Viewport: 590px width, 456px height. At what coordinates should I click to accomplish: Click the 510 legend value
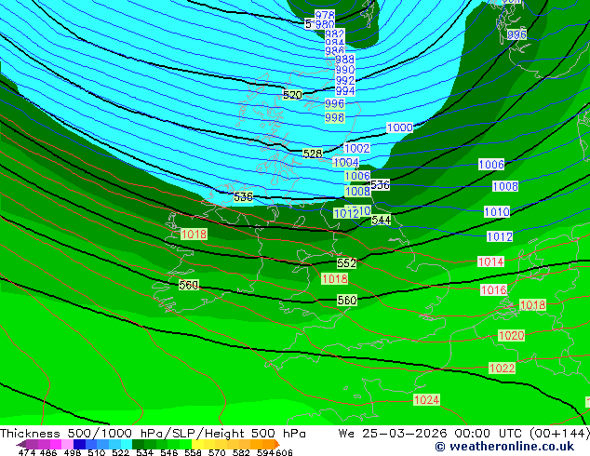click(97, 452)
